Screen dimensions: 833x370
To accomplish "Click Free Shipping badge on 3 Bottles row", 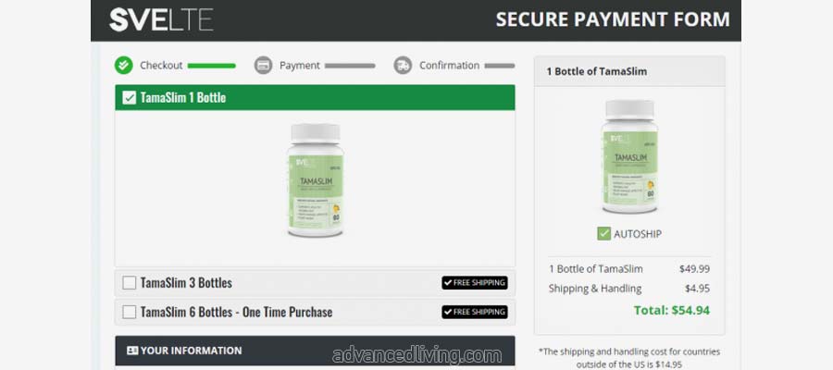I will point(475,283).
